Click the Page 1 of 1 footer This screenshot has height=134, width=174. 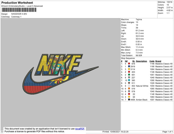pyautogui.click(x=167, y=132)
